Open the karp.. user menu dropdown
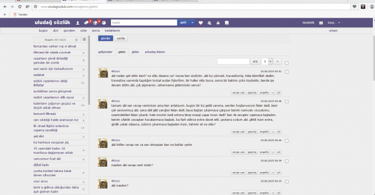This screenshot has width=375, height=195. tap(334, 23)
